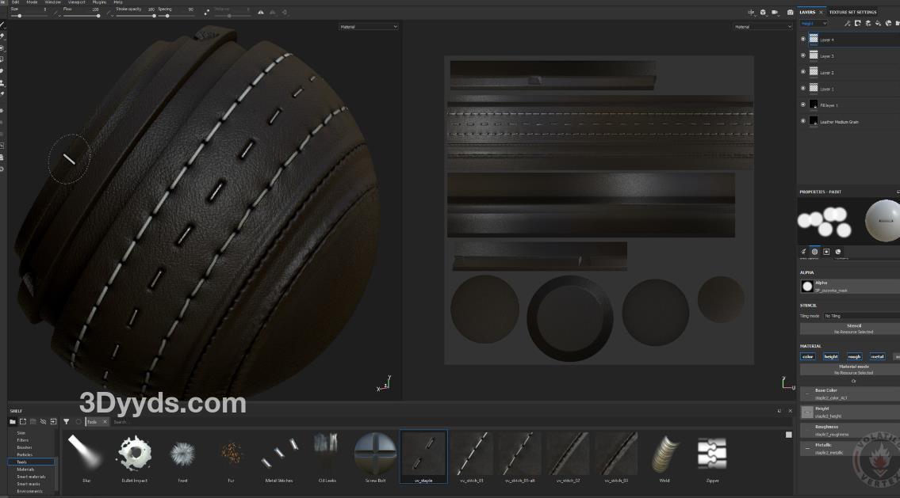Toggle the height material channel
The width and height of the screenshot is (900, 498).
click(x=830, y=356)
